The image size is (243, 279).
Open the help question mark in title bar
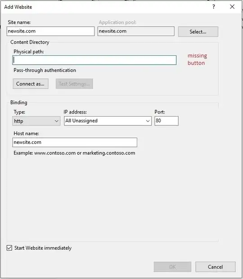coord(213,7)
